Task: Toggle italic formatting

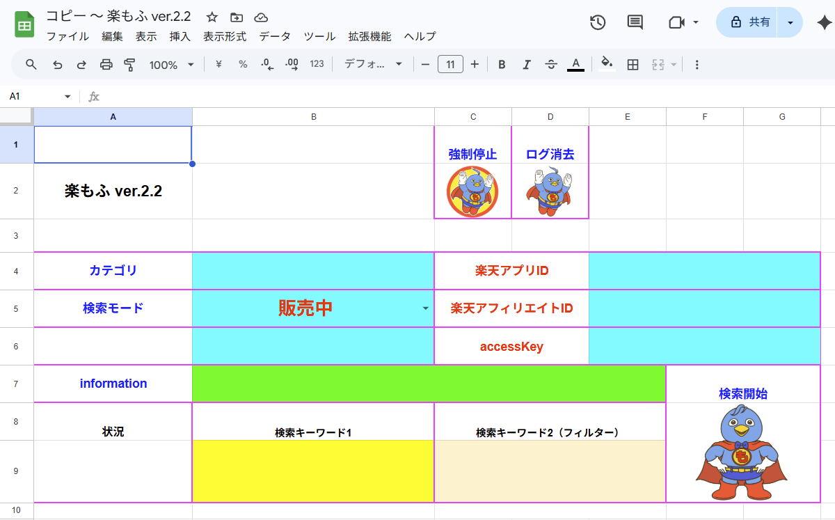Action: pos(526,65)
